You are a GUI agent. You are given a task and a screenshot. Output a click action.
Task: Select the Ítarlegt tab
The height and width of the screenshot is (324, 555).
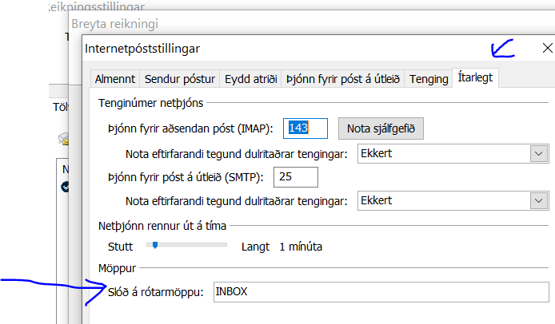tap(477, 78)
